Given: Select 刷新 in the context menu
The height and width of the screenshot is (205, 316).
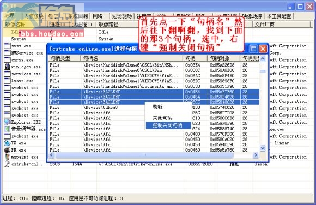Looking at the screenshot, I should click(157, 107).
